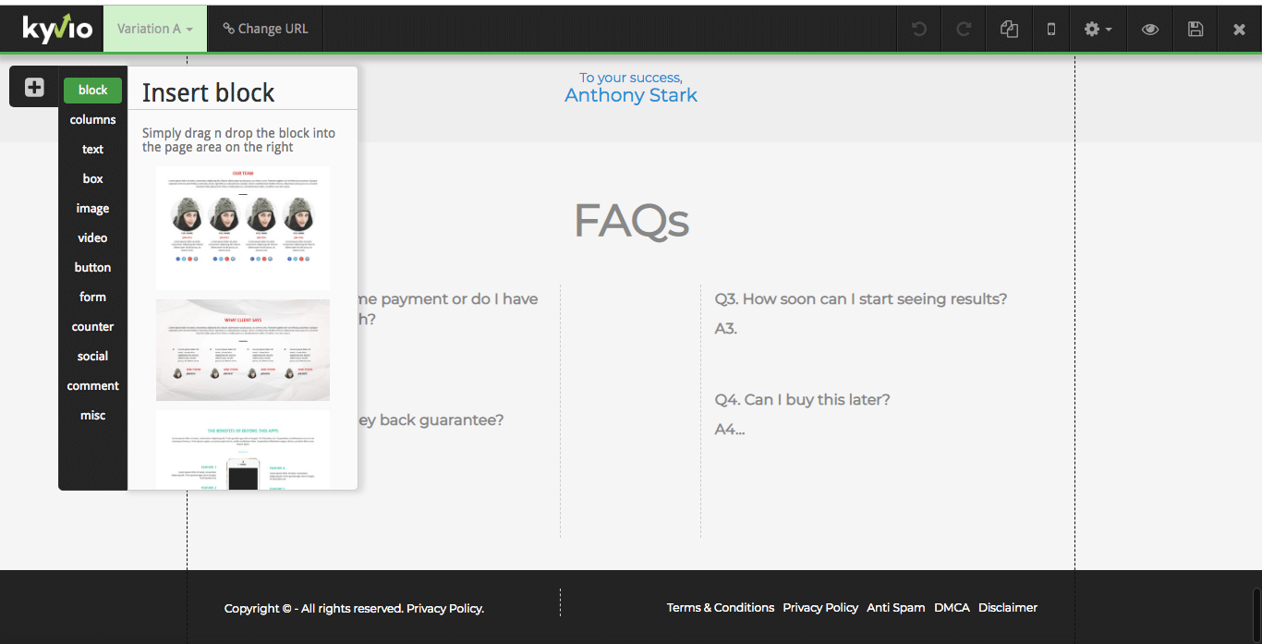
Task: Select the counter element tab
Action: click(92, 326)
